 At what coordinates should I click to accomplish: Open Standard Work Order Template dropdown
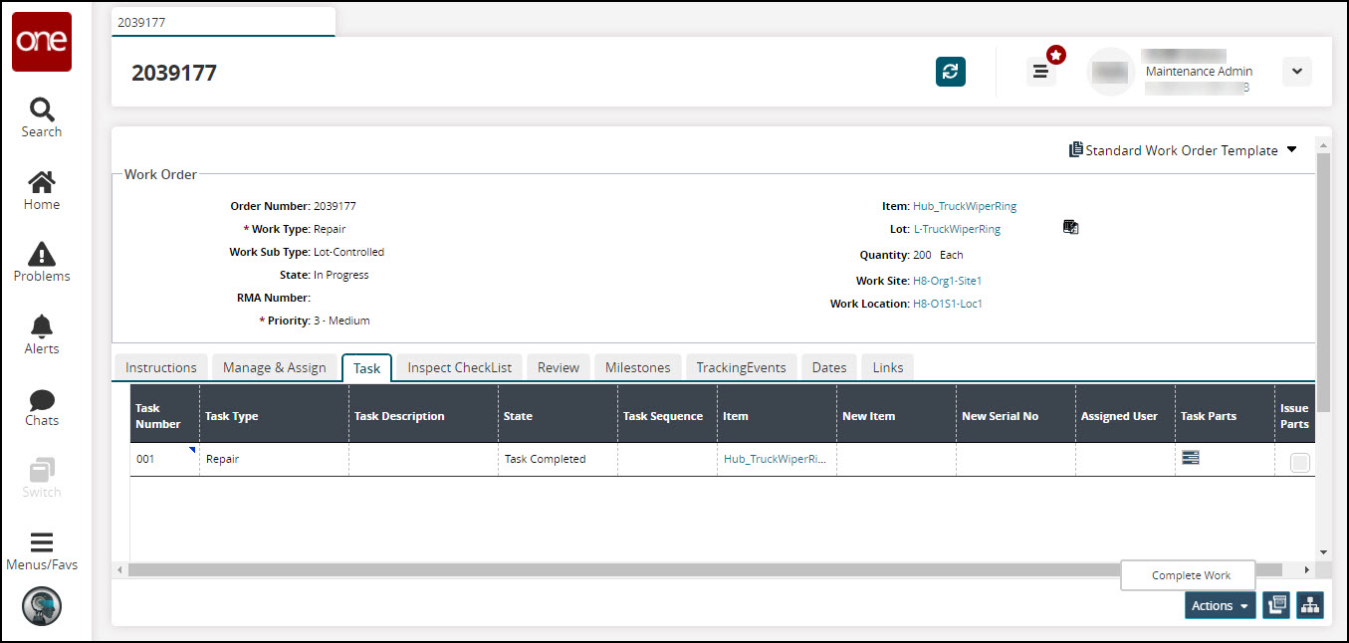tap(1183, 150)
